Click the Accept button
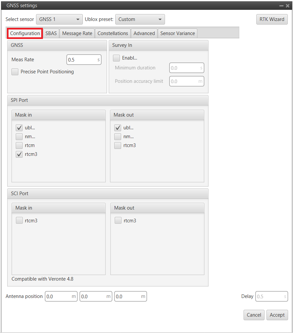The height and width of the screenshot is (333, 293). (x=277, y=315)
